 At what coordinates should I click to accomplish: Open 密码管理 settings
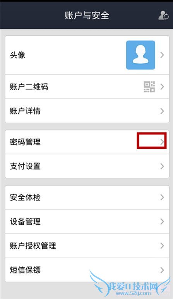tap(87, 142)
